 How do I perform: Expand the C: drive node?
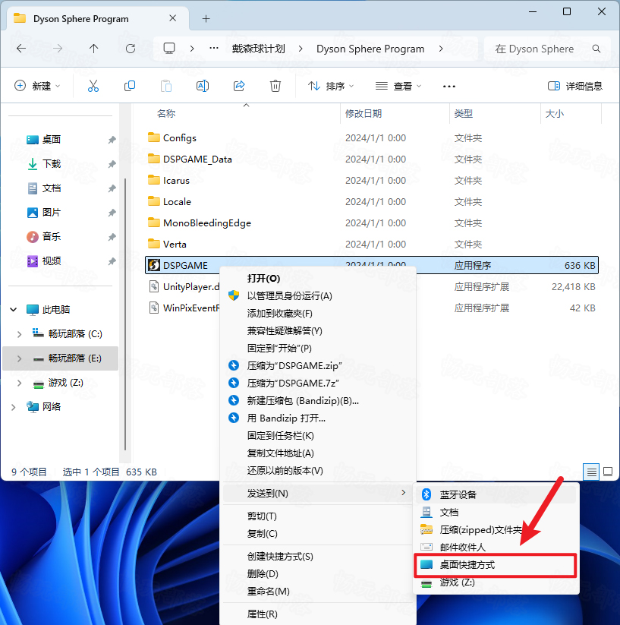19,334
